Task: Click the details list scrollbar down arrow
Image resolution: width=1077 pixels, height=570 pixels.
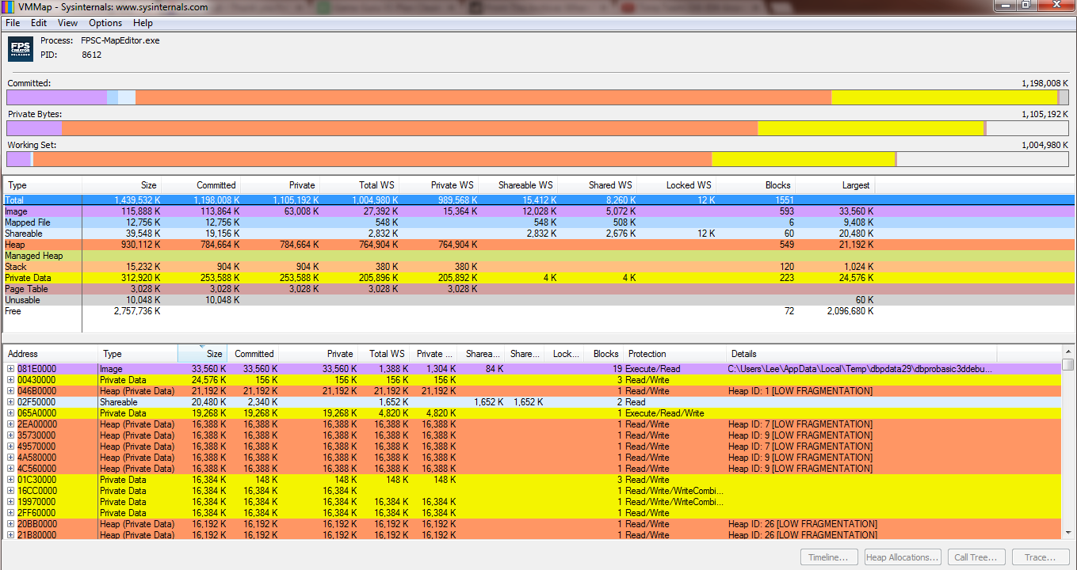Action: (1068, 533)
